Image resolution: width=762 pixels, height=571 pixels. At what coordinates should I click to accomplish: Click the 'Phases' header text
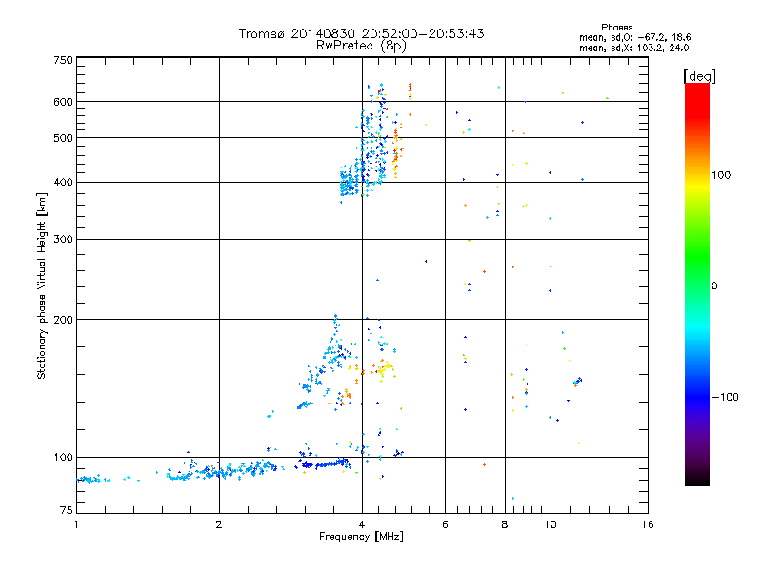click(616, 28)
